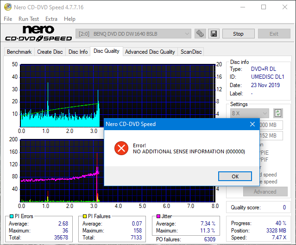The image size is (296, 245).
Task: Click the PI Errors total 35678
Action: click(x=61, y=238)
